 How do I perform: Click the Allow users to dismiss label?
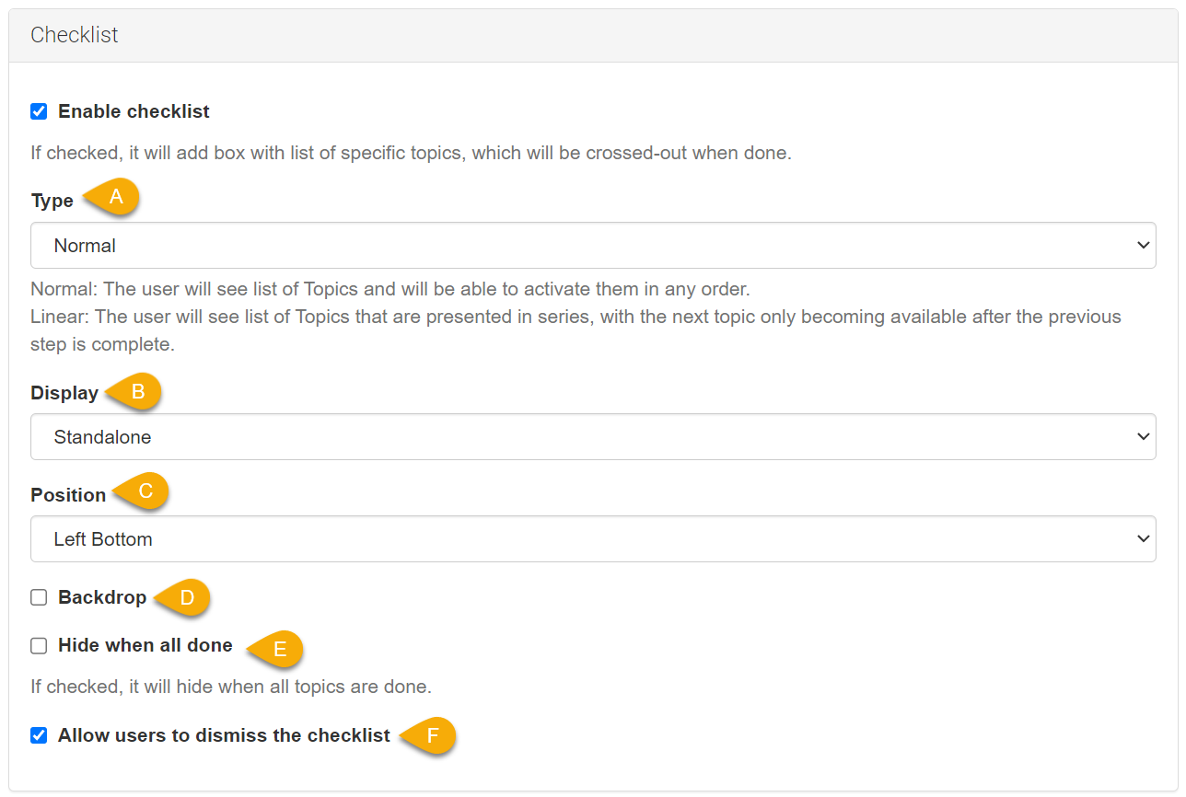[224, 735]
